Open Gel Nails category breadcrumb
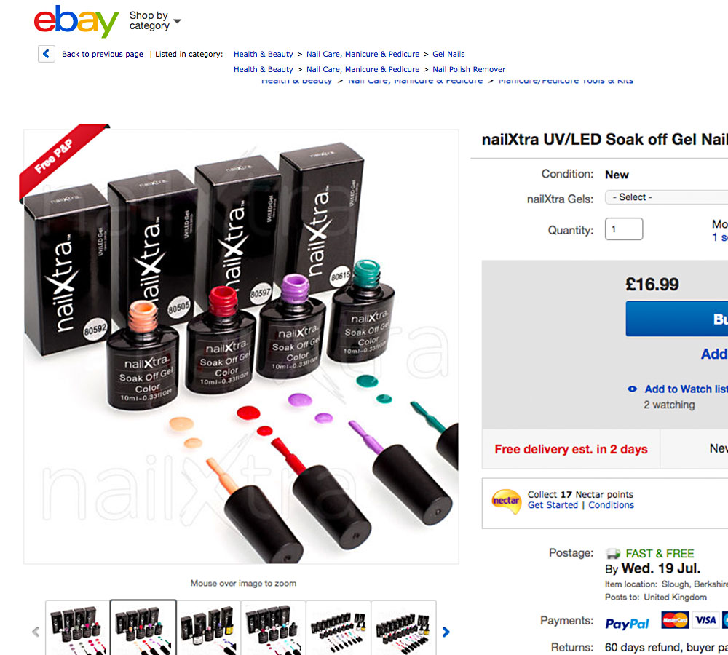This screenshot has width=728, height=655. coord(448,54)
